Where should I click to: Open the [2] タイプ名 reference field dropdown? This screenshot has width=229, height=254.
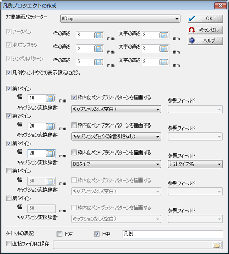point(195,164)
